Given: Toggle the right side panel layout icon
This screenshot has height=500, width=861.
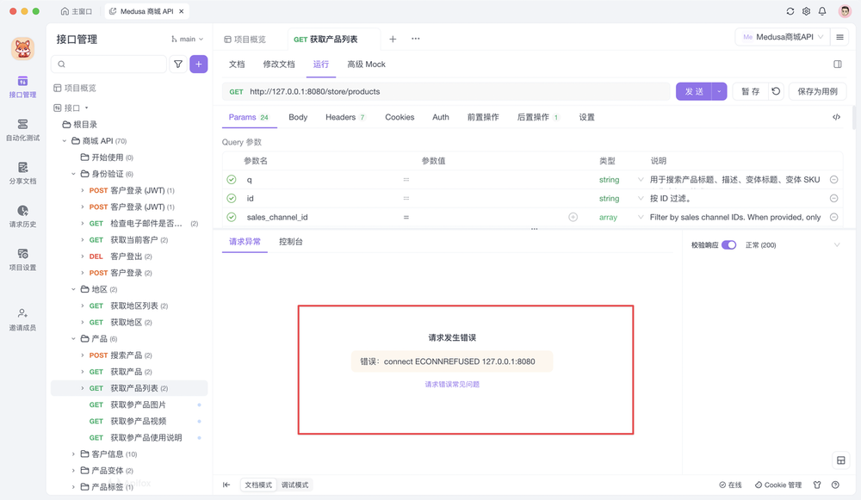Looking at the screenshot, I should pyautogui.click(x=838, y=65).
